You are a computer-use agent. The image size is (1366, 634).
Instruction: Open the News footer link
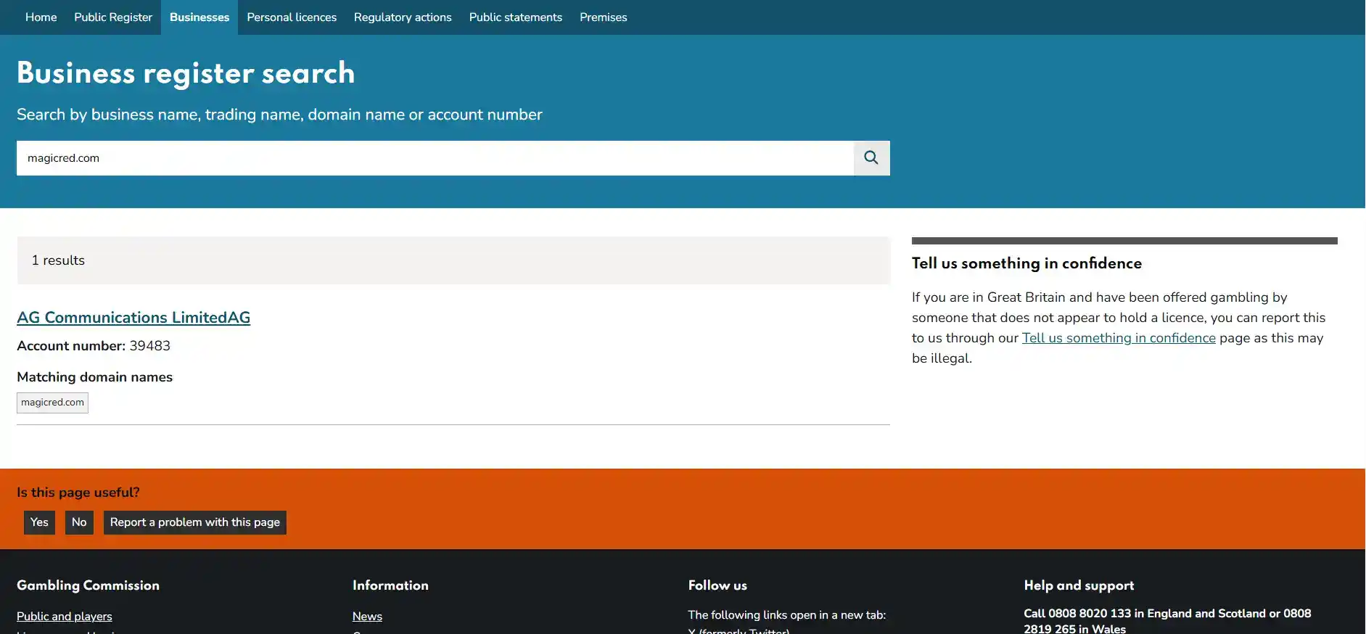[367, 617]
